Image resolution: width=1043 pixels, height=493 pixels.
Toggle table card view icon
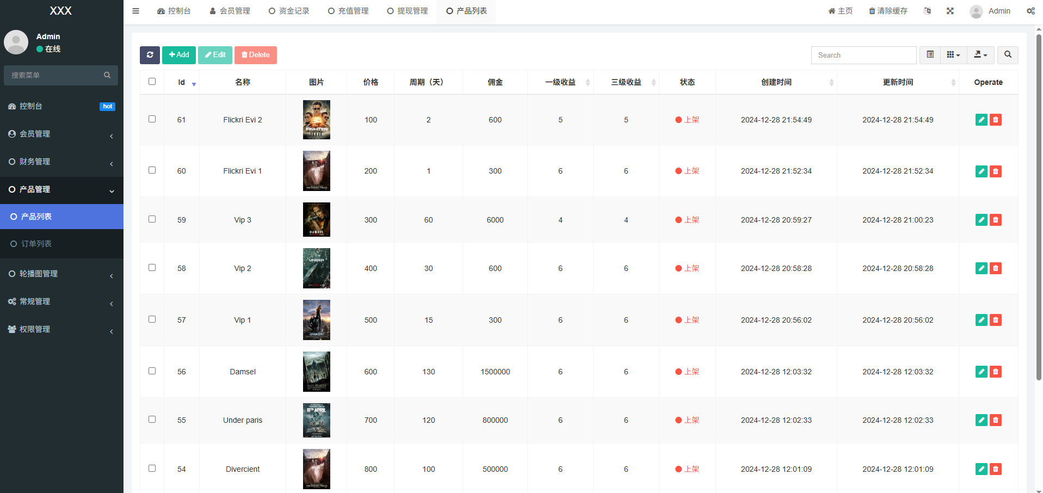[x=930, y=55]
